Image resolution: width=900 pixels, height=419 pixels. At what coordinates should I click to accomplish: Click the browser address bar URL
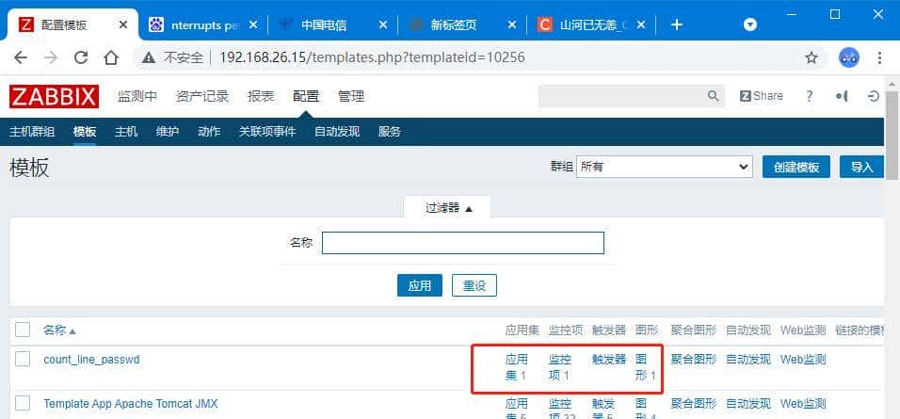tap(372, 57)
